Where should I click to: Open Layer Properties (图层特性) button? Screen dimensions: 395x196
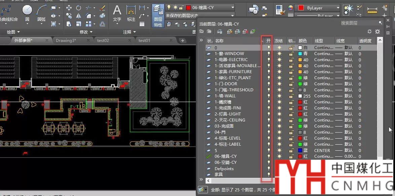(x=158, y=16)
